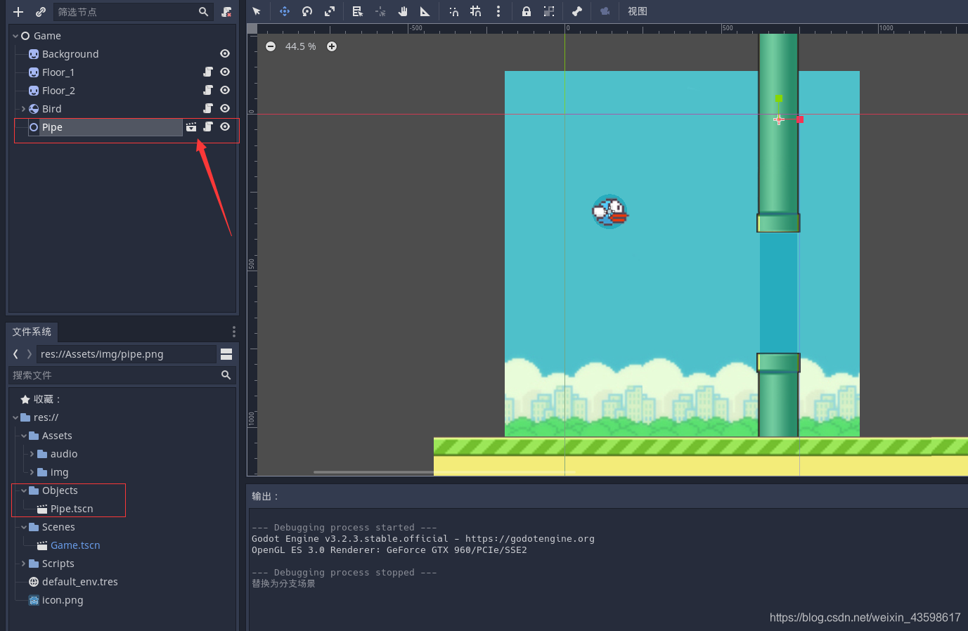
Task: Open Pipe's instanced scene in editor icon
Action: tap(191, 126)
